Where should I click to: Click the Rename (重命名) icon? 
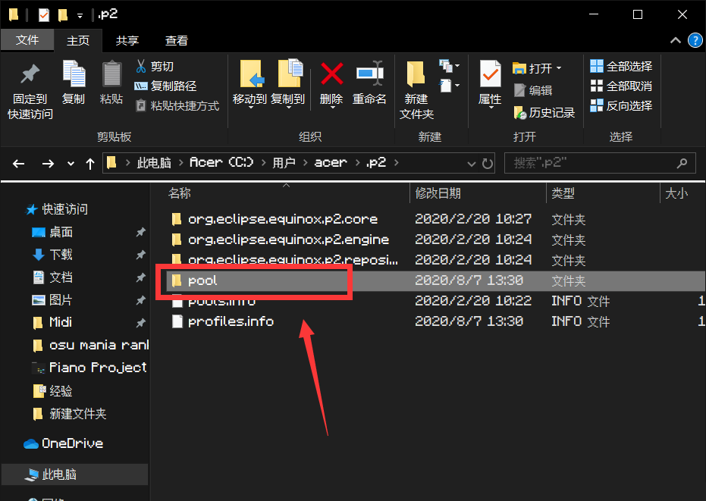[369, 73]
